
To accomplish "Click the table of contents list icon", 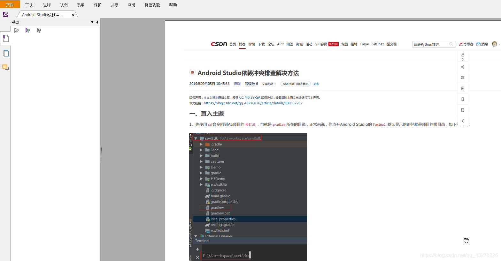I will pos(463,88).
